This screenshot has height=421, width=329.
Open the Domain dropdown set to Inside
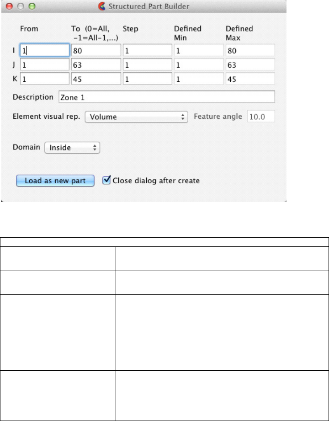coord(72,148)
